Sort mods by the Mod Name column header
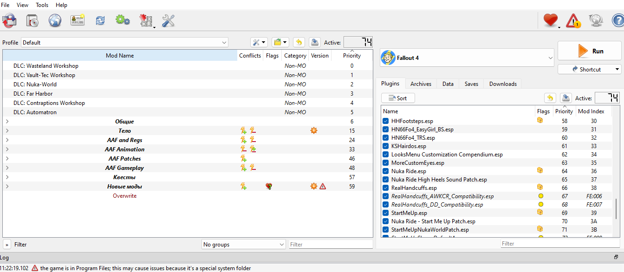This screenshot has width=624, height=272. (120, 55)
